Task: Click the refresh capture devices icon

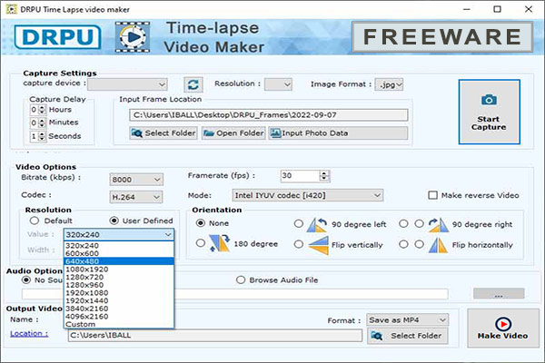Action: [193, 84]
